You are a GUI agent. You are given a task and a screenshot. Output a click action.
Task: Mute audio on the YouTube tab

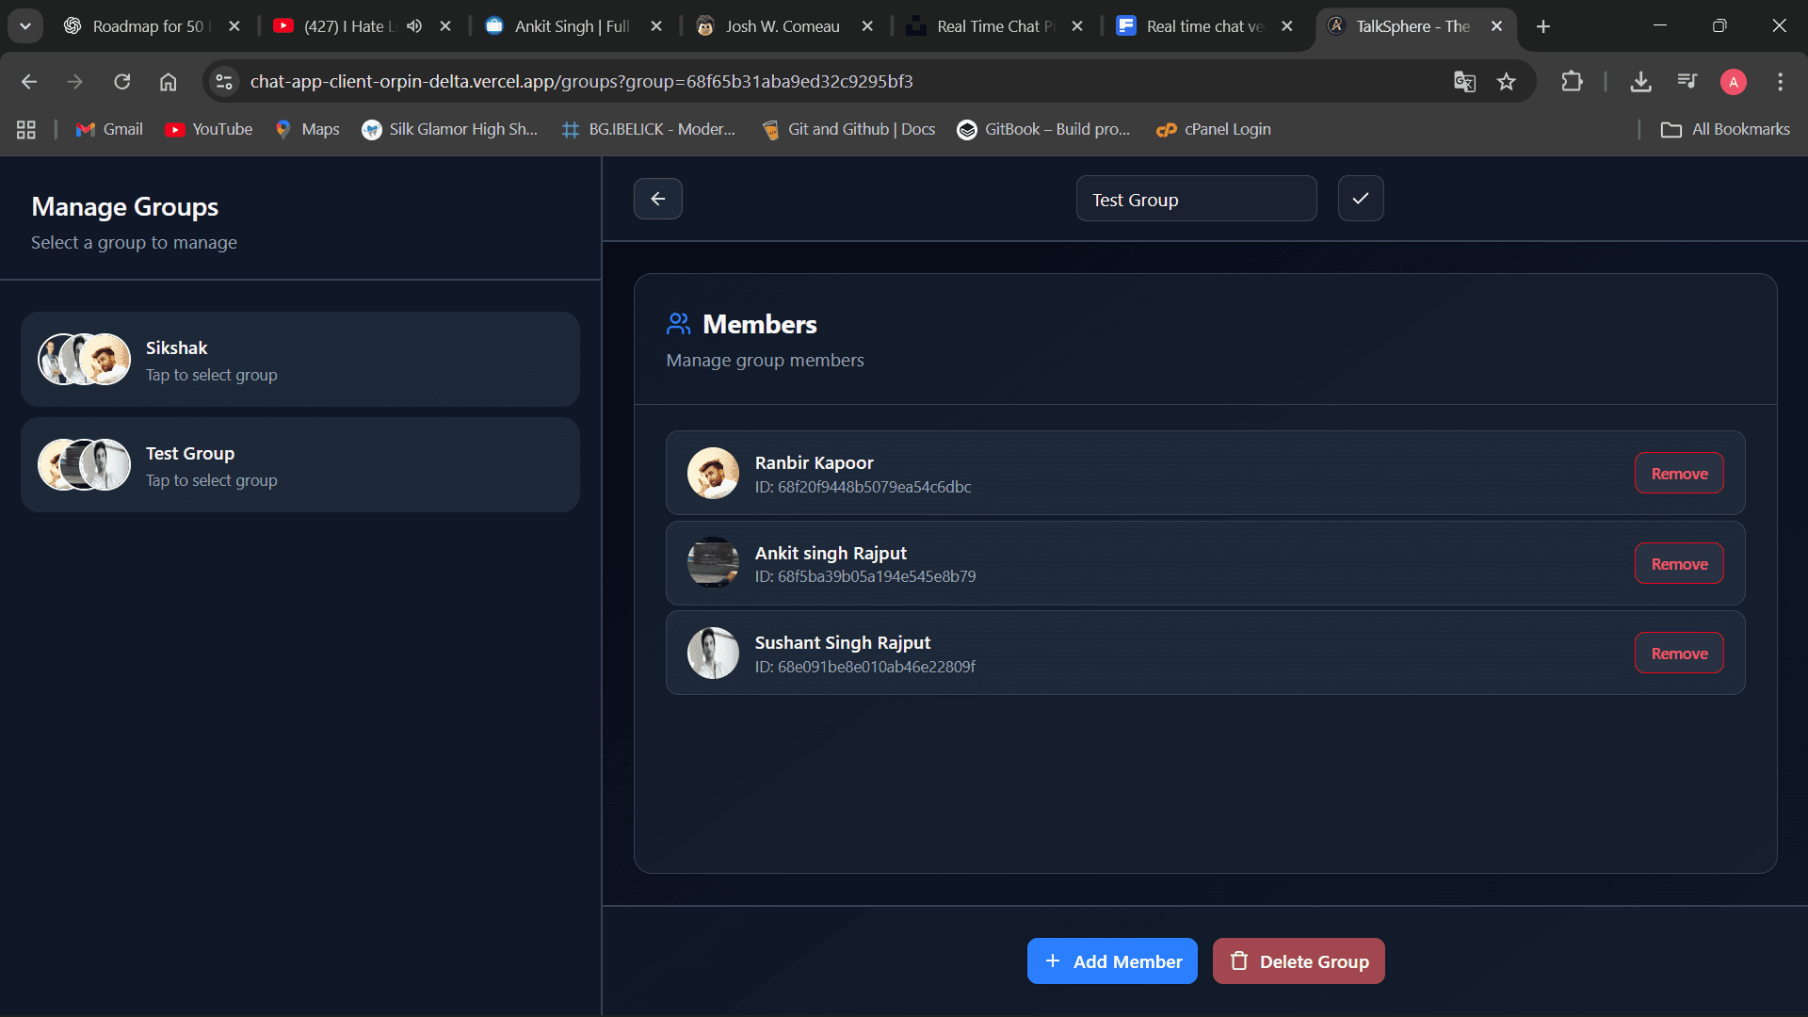(414, 26)
